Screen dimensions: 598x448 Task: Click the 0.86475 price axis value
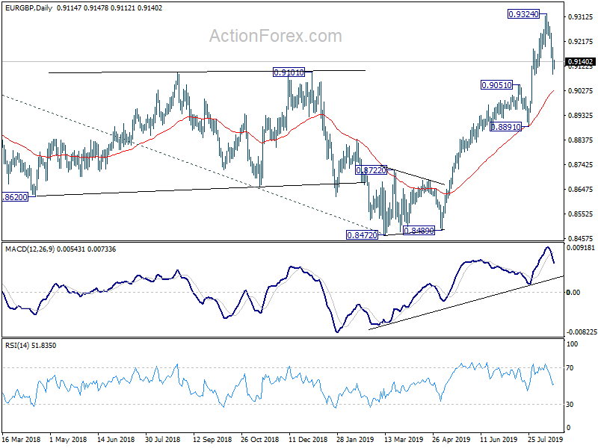pos(581,190)
